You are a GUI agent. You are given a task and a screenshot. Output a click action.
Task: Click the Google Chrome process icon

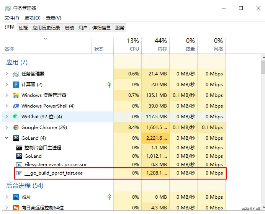tap(16, 127)
